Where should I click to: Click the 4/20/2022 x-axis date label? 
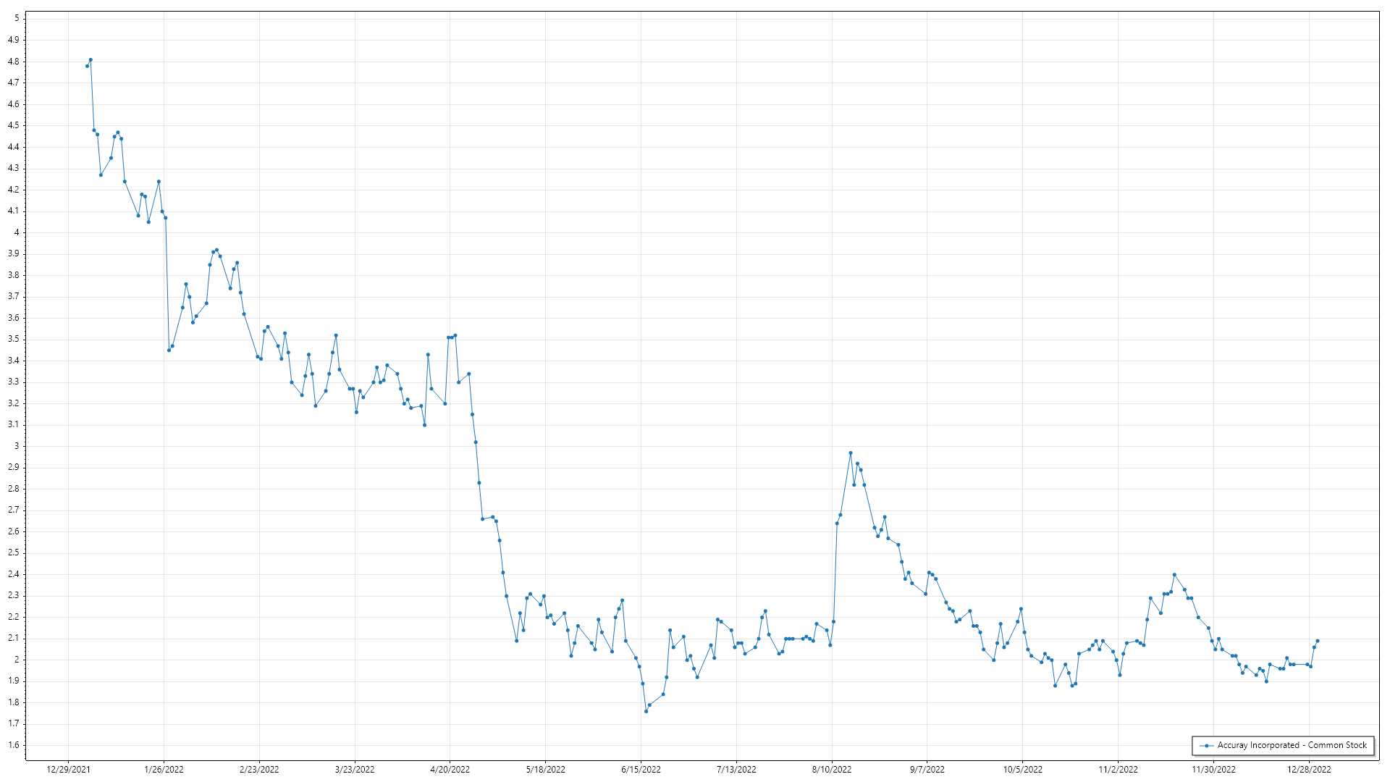click(x=450, y=770)
